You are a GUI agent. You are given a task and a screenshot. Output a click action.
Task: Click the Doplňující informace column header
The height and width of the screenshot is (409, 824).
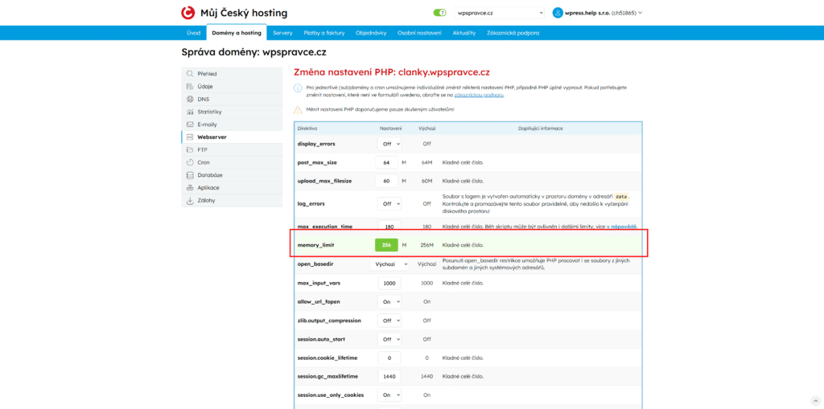540,128
